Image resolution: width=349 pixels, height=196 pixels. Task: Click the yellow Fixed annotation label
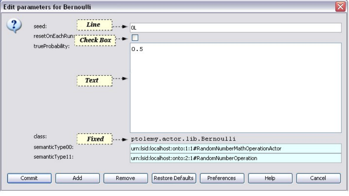[95, 139]
